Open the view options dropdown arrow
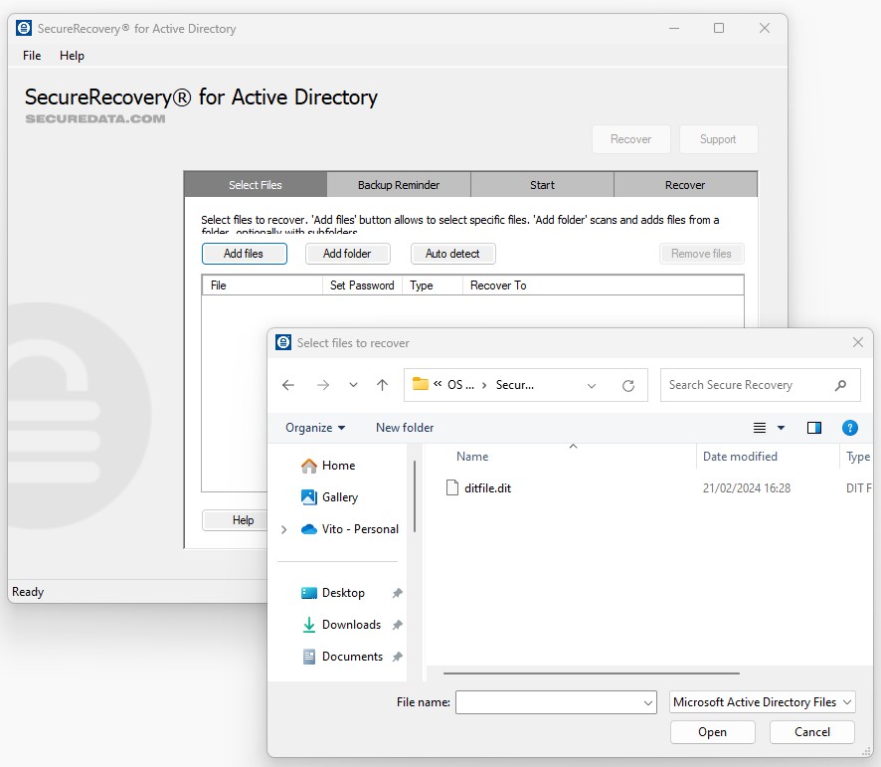The image size is (881, 767). [781, 428]
